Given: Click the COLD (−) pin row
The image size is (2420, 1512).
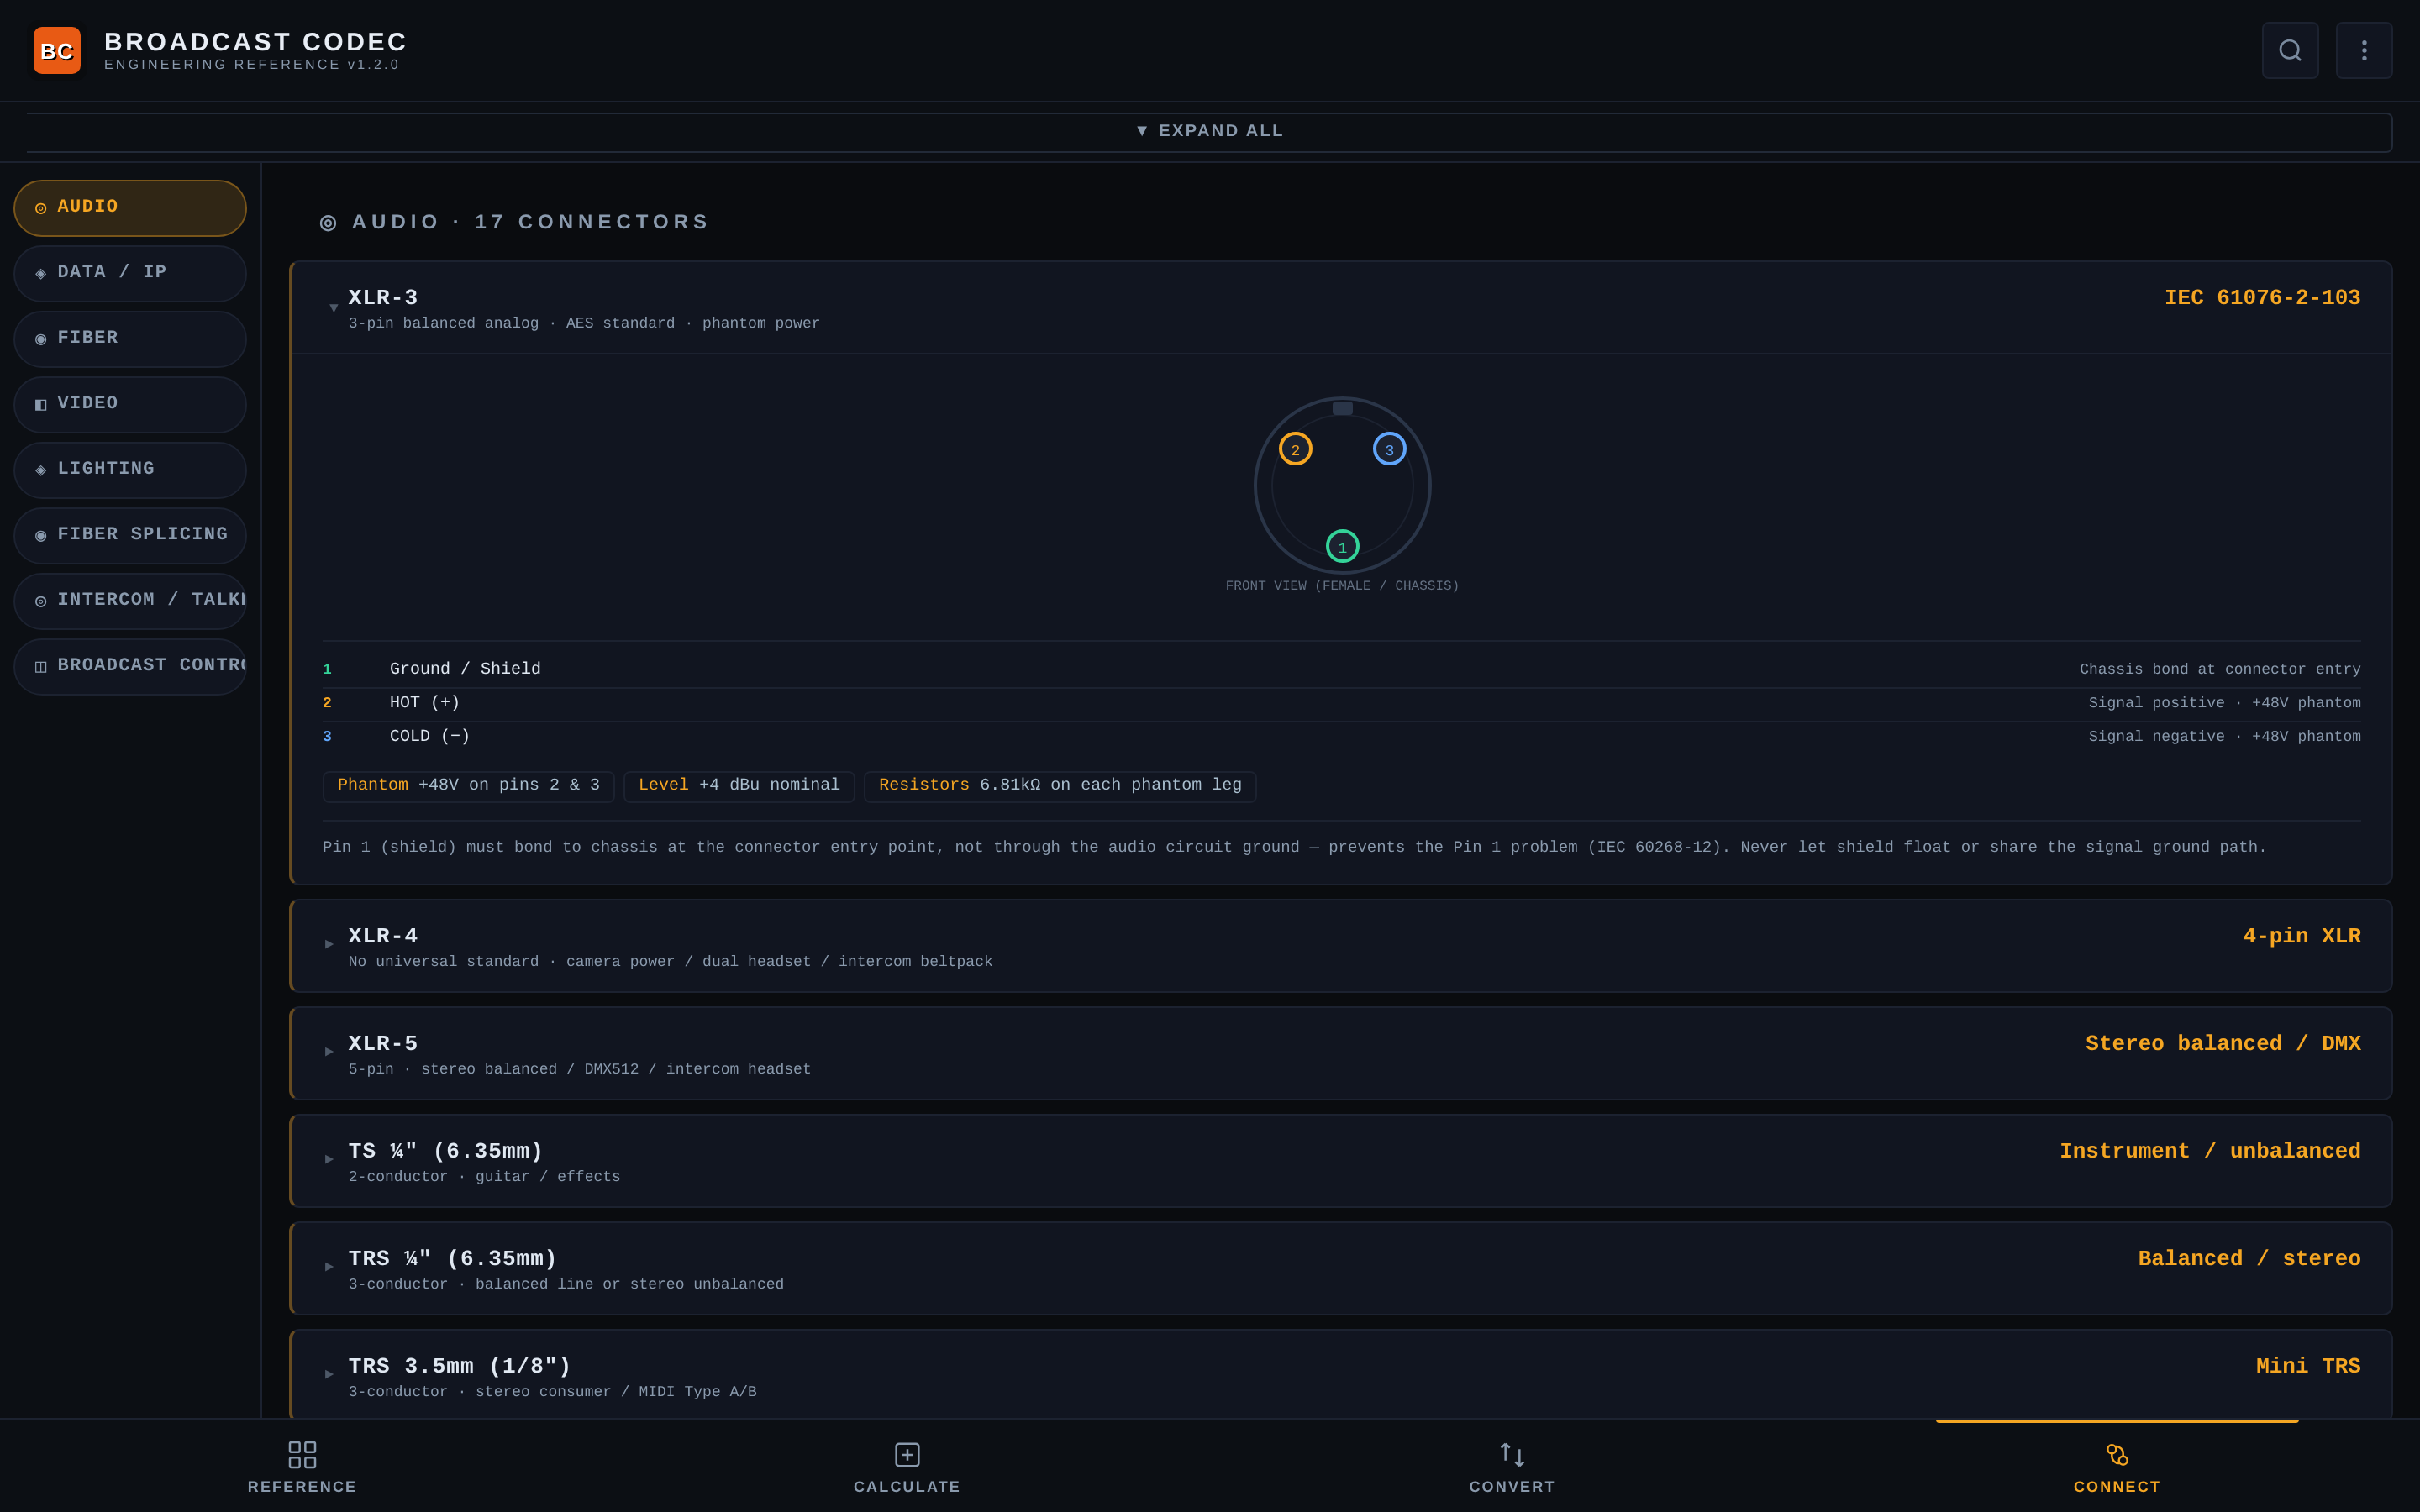Looking at the screenshot, I should click(x=1341, y=737).
